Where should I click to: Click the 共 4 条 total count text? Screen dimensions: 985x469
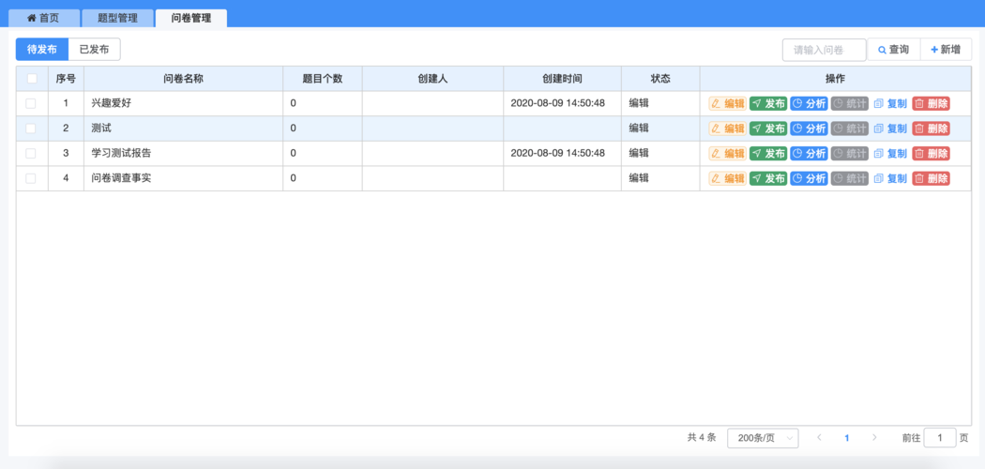(702, 438)
